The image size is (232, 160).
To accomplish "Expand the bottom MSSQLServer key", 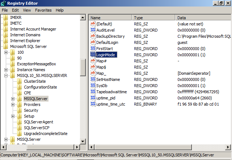I will tap(6, 139).
